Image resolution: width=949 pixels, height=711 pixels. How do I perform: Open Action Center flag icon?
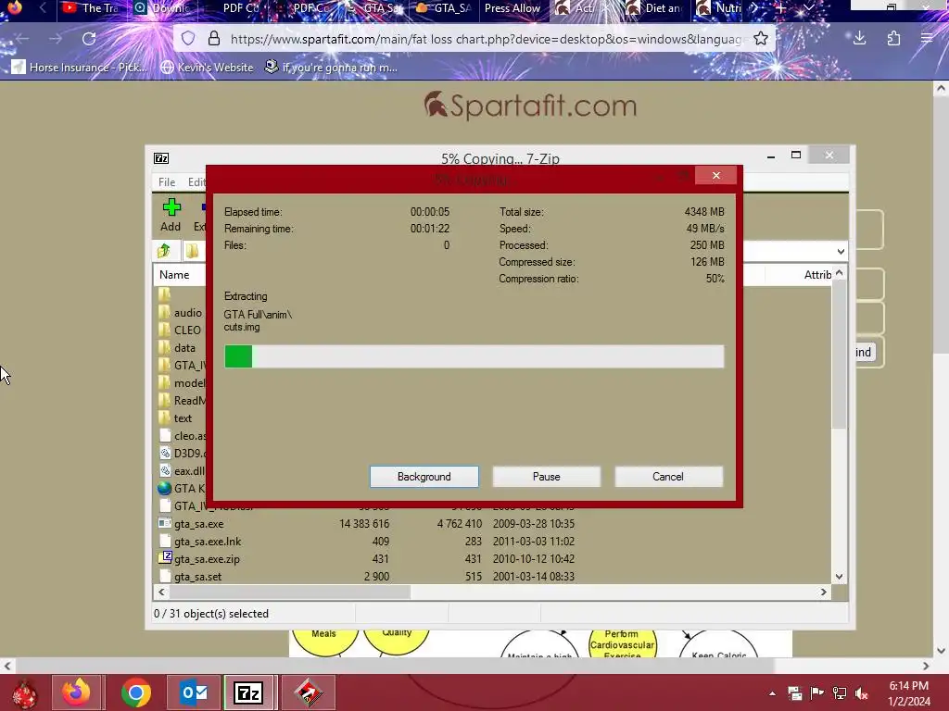tap(816, 693)
